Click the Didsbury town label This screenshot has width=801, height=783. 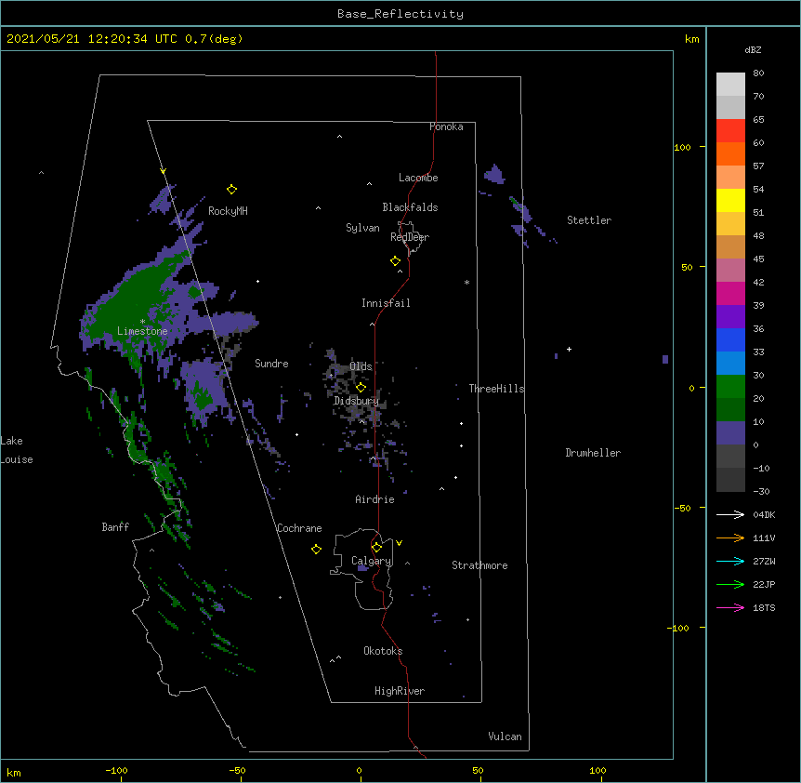(356, 401)
